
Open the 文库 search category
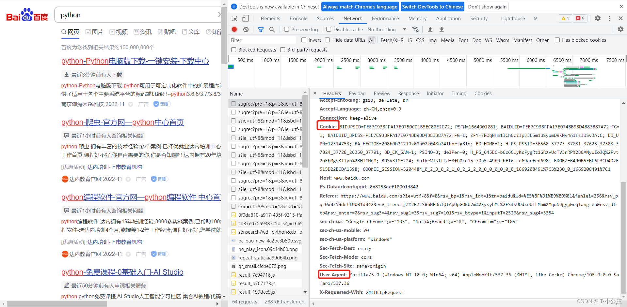[191, 32]
